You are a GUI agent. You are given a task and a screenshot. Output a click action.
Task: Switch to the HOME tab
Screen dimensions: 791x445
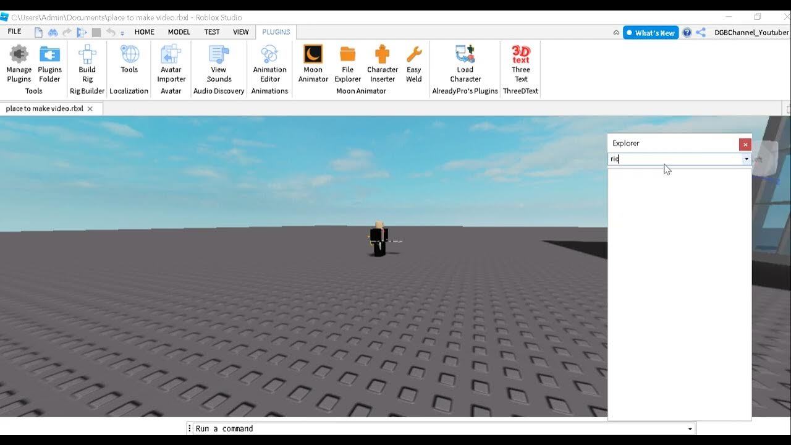click(145, 32)
